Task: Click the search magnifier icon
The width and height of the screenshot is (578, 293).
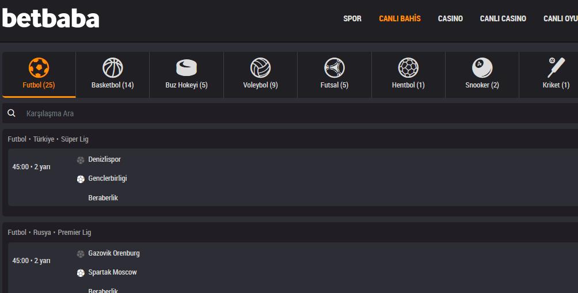Action: [12, 113]
